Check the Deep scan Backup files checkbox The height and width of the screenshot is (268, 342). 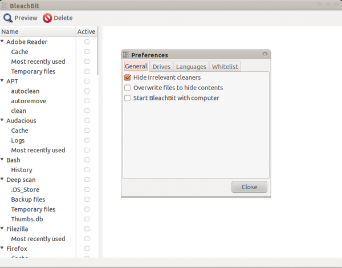tap(87, 199)
